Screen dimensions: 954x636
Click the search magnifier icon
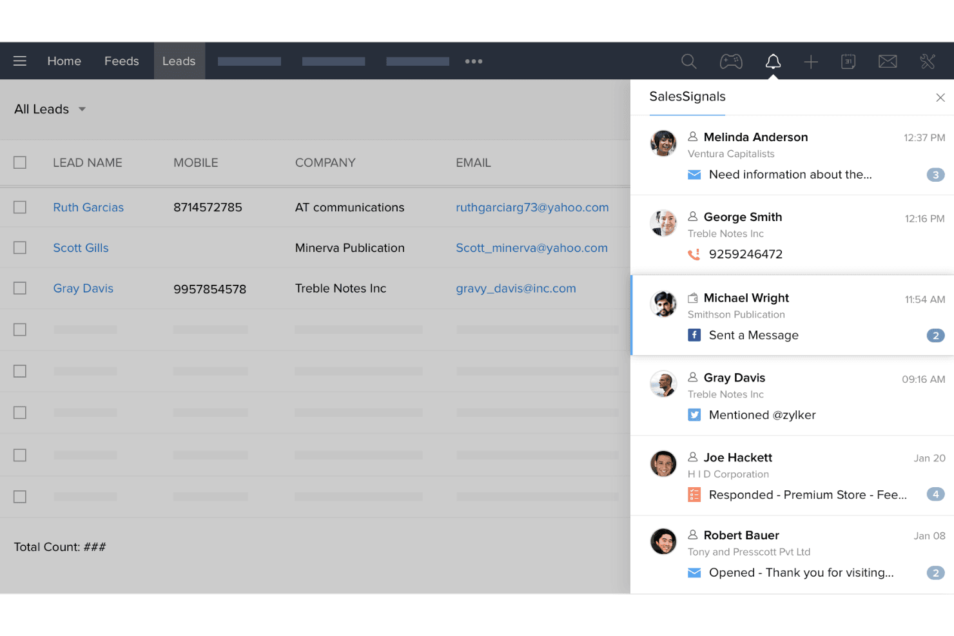point(688,61)
